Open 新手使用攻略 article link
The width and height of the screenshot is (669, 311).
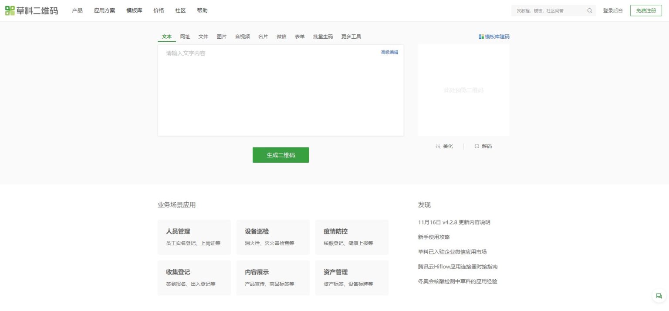434,237
